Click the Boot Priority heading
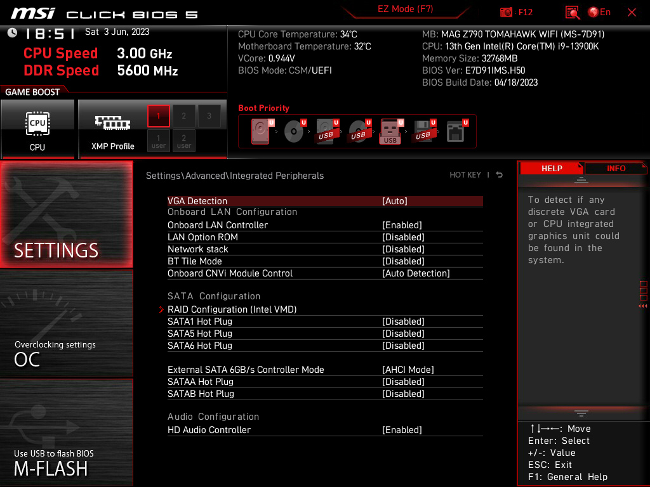The image size is (650, 487). click(x=263, y=108)
